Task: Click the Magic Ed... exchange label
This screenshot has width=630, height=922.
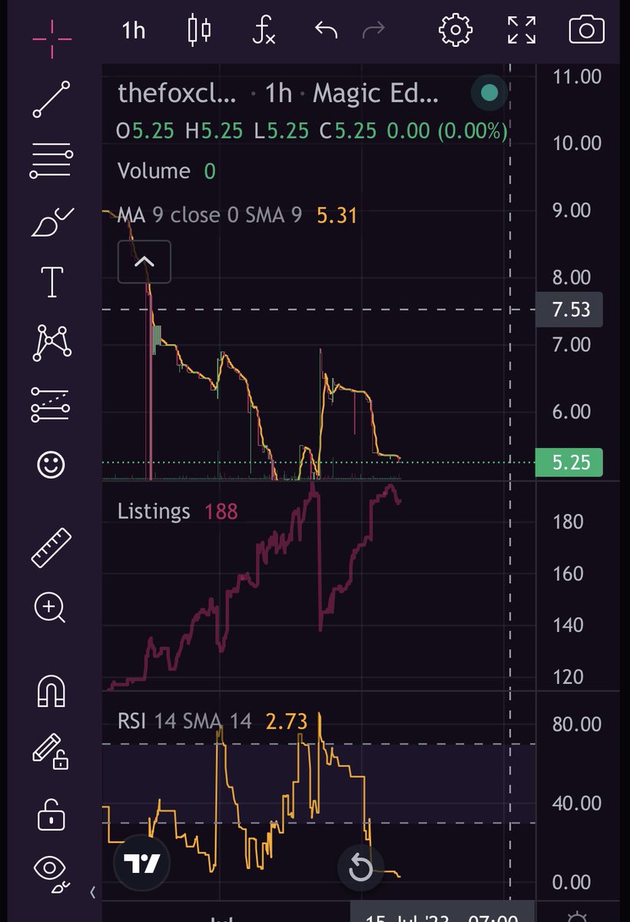Action: coord(376,94)
